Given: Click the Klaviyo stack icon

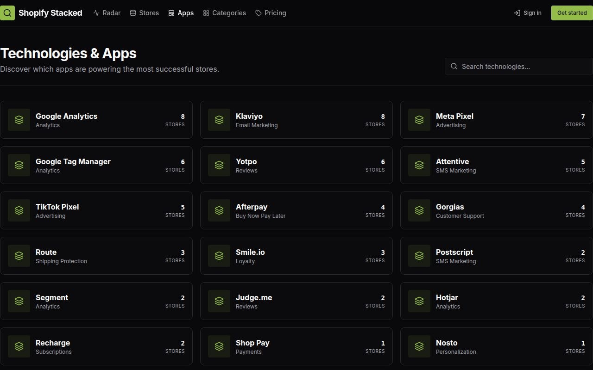Looking at the screenshot, I should point(219,120).
